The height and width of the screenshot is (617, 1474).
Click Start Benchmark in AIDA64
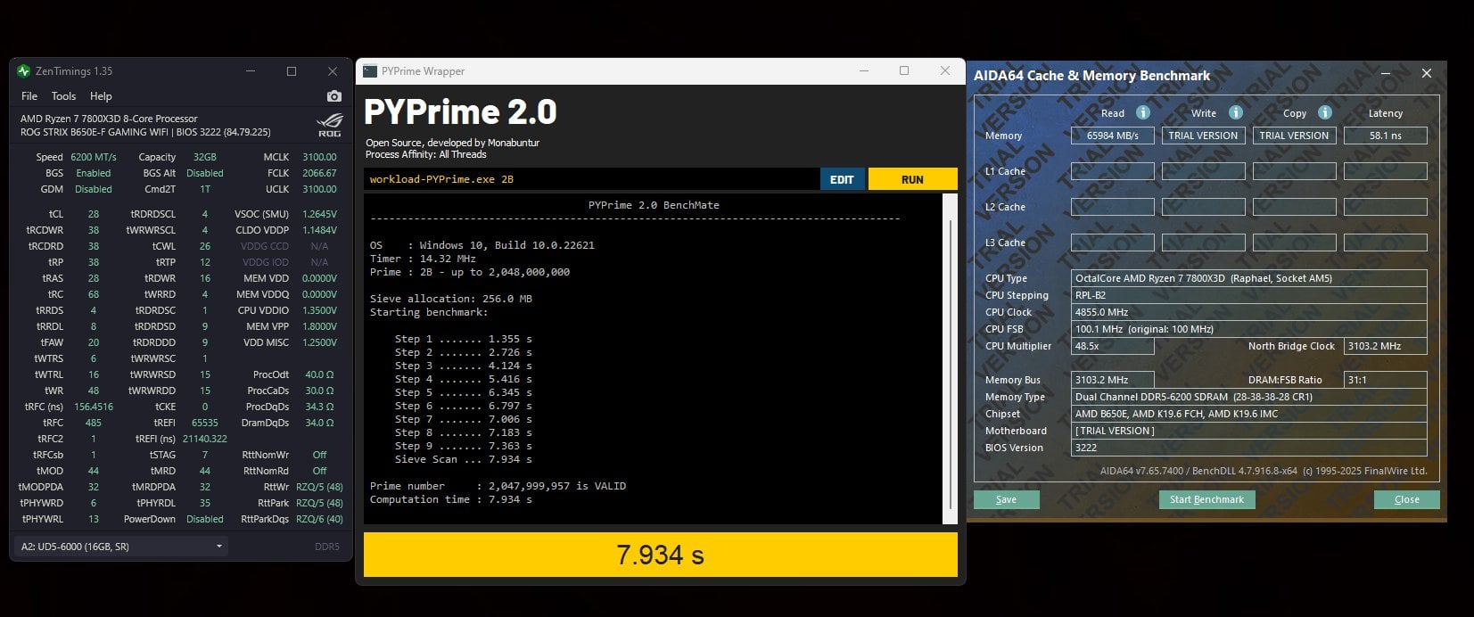1206,499
